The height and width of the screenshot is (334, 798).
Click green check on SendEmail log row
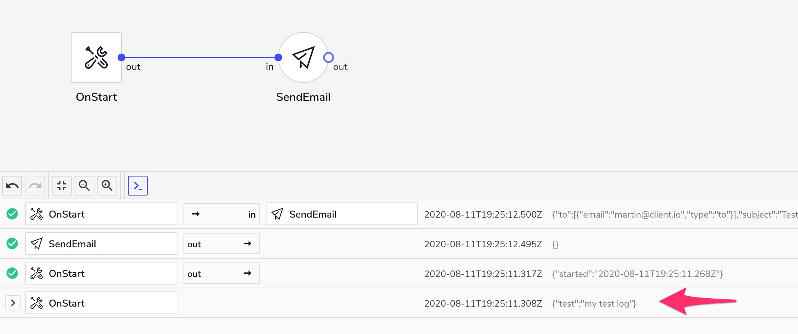click(12, 243)
